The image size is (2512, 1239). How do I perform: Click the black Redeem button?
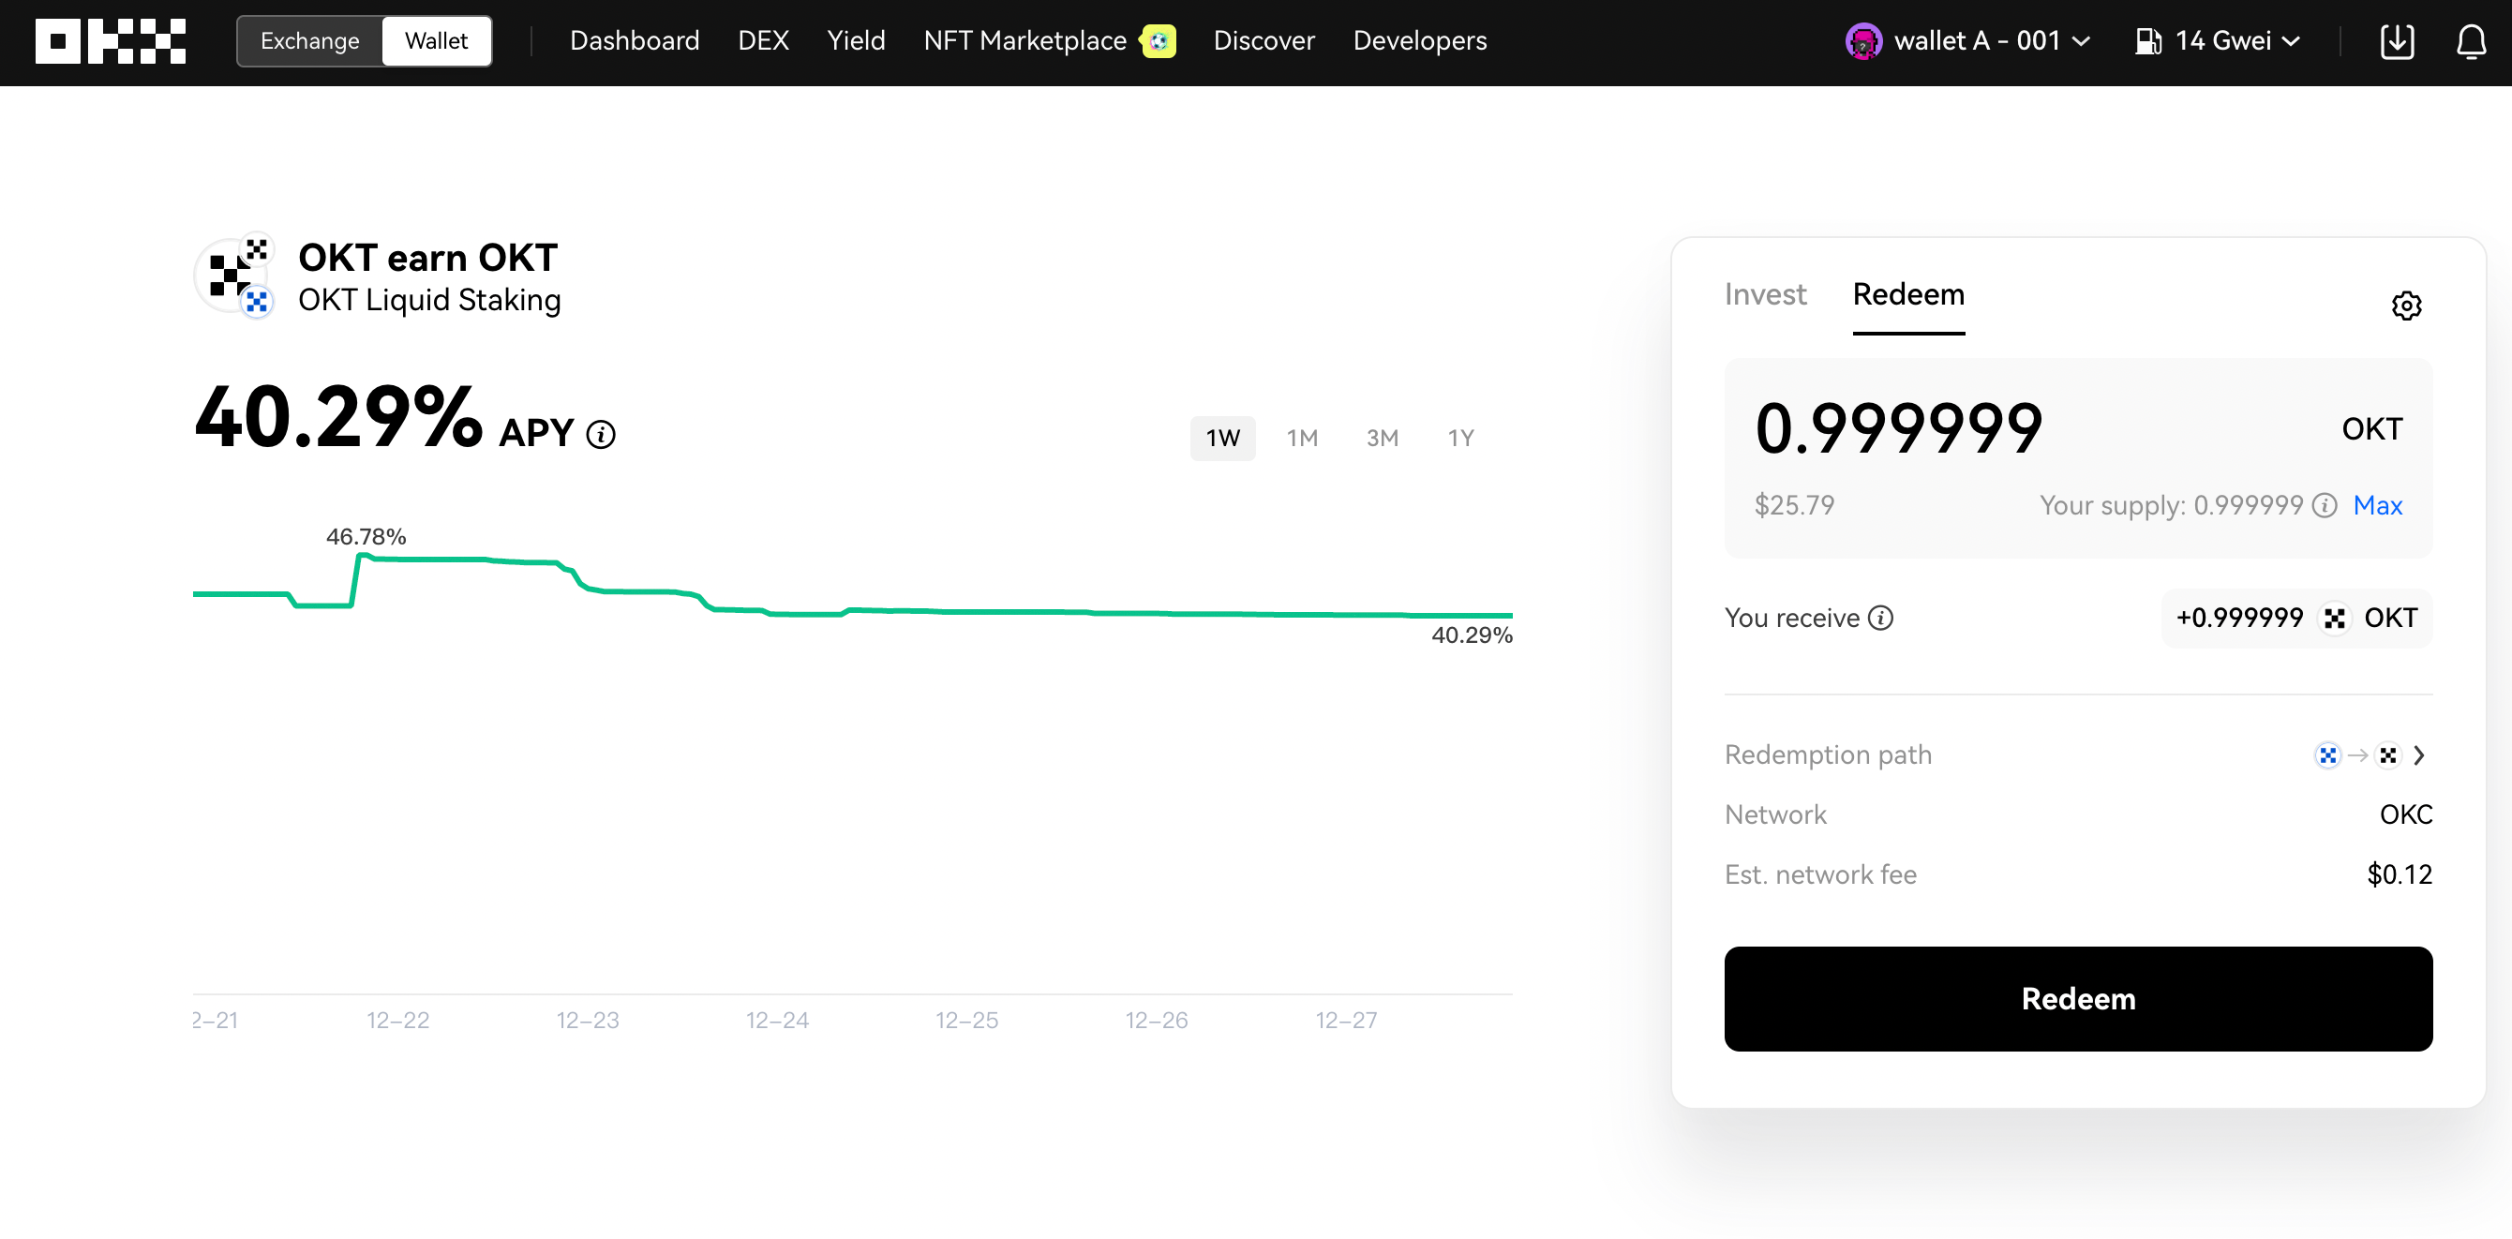[x=2077, y=999]
